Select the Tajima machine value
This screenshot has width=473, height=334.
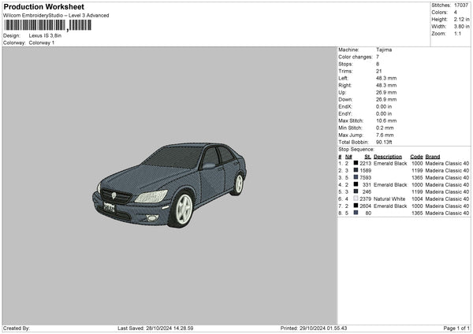click(x=384, y=50)
